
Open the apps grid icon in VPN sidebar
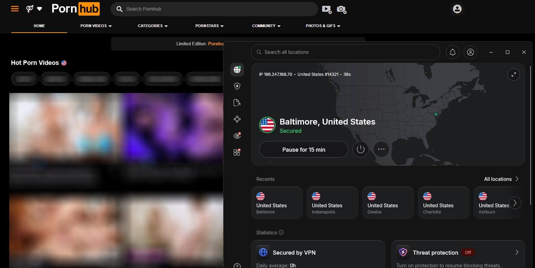237,152
